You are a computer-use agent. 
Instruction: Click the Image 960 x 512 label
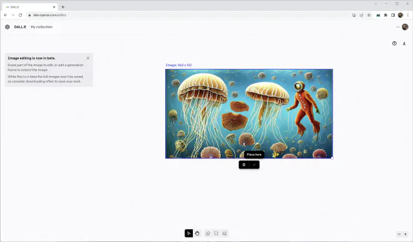click(x=179, y=65)
